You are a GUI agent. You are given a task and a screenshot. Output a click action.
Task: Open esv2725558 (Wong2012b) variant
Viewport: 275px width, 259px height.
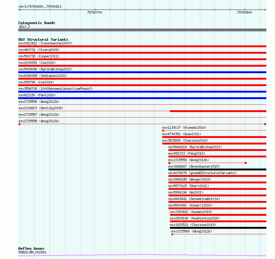click(39, 121)
